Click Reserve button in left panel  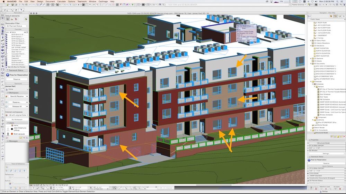tap(17, 79)
